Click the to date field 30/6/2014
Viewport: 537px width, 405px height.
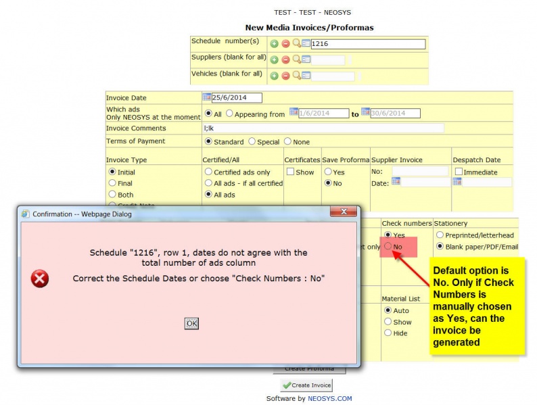click(x=396, y=114)
